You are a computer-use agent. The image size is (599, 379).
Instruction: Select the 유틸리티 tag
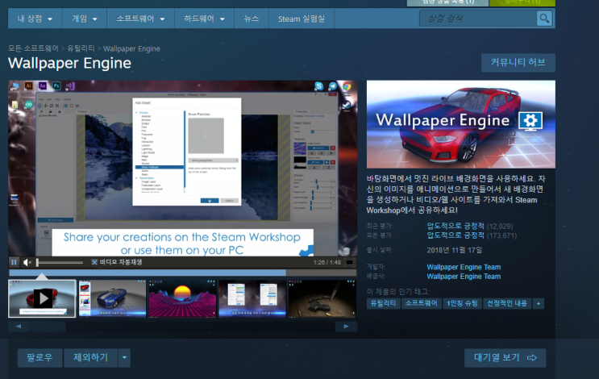coord(383,303)
